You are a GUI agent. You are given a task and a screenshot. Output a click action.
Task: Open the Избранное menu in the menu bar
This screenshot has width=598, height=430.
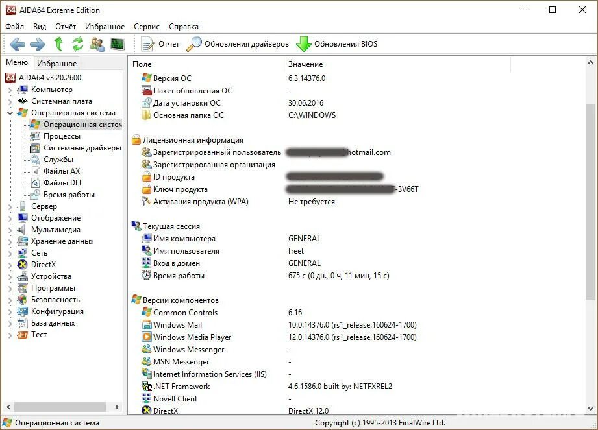click(x=105, y=27)
